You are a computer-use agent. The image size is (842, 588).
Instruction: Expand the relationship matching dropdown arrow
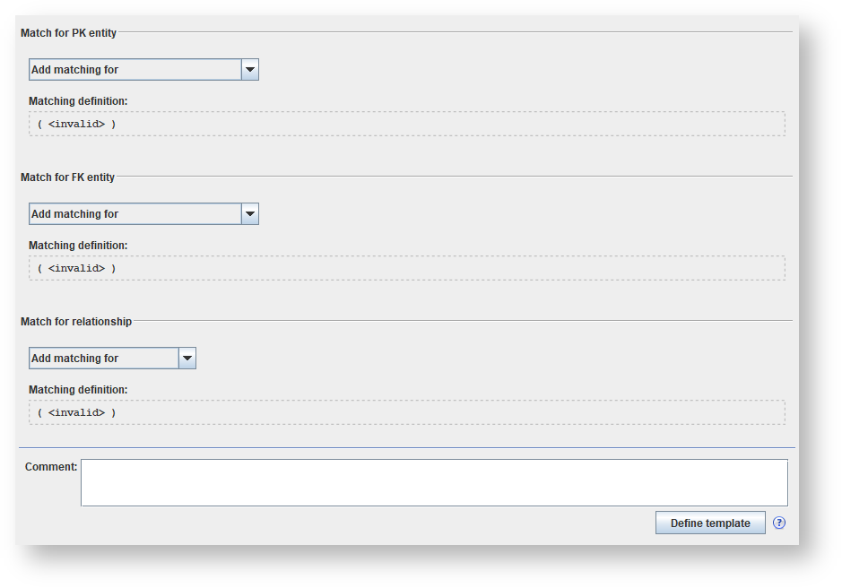(x=187, y=359)
